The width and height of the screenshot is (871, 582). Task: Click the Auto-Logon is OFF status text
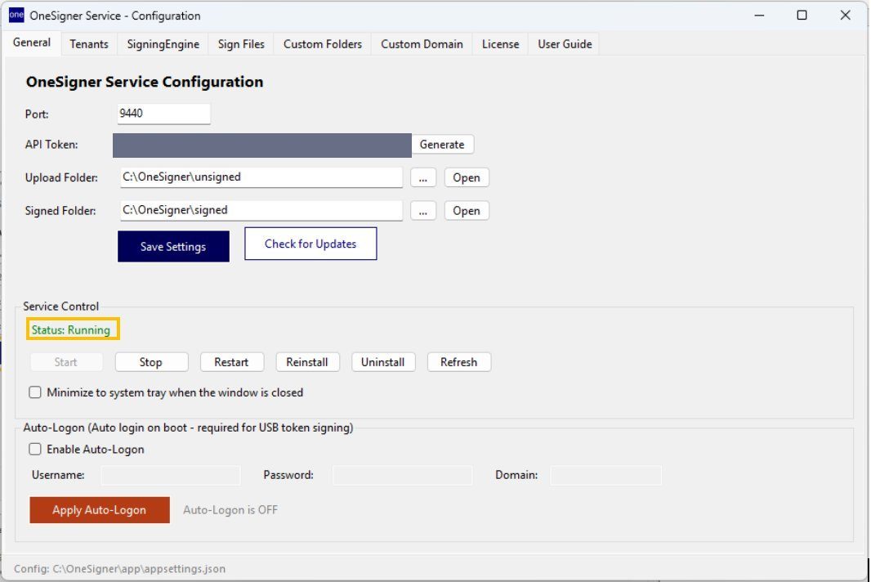(230, 510)
